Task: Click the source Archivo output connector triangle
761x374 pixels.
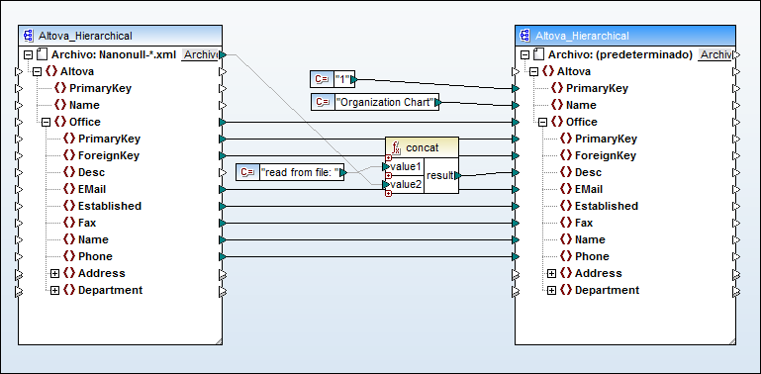Action: tap(223, 54)
